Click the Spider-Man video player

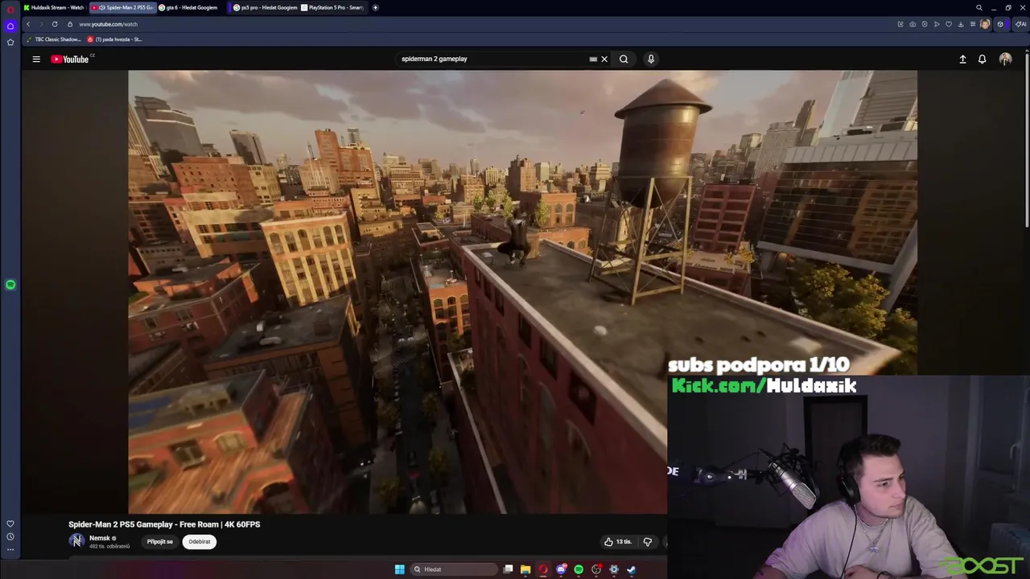522,291
